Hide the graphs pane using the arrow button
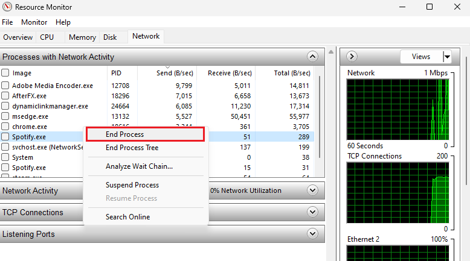 352,57
